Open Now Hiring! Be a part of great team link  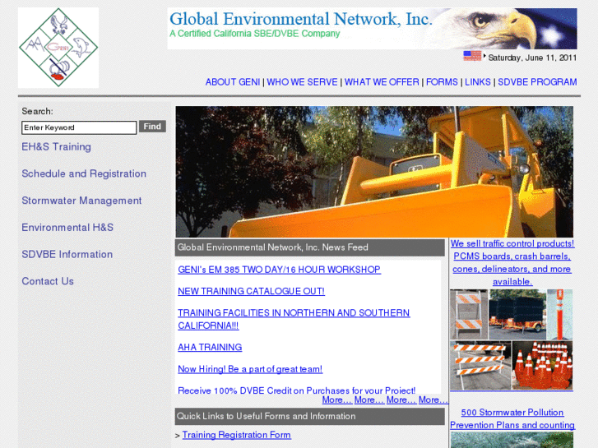click(250, 369)
